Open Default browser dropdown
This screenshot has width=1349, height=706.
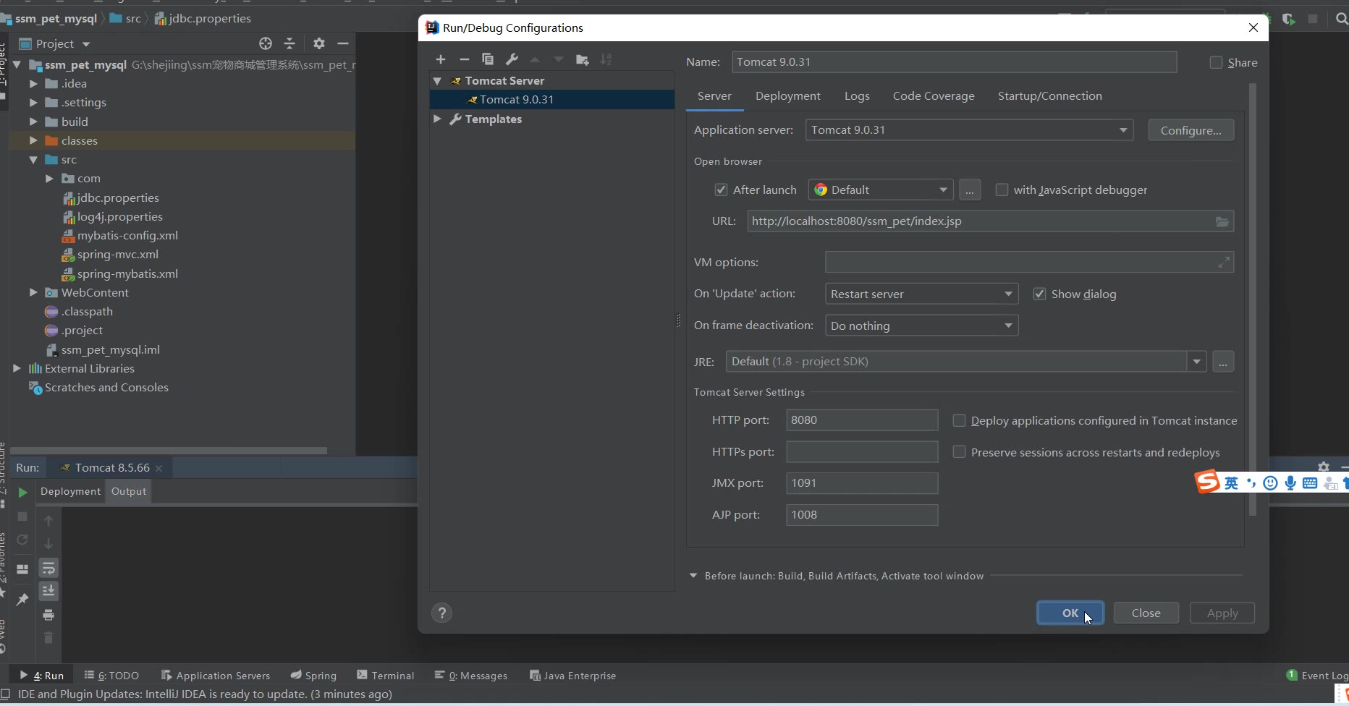(x=881, y=190)
